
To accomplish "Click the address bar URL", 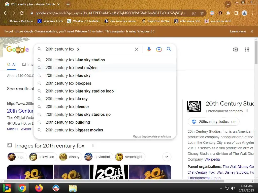I will coord(111,13).
